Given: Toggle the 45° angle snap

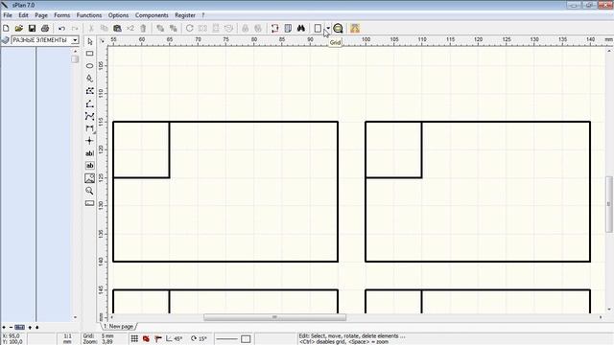Looking at the screenshot, I should [175, 338].
